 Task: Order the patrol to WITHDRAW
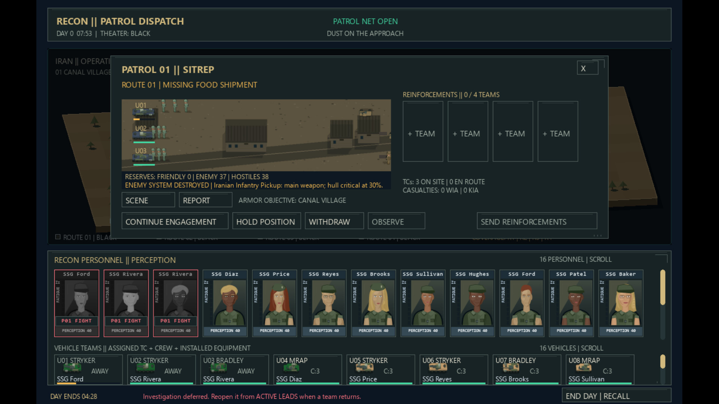(334, 221)
